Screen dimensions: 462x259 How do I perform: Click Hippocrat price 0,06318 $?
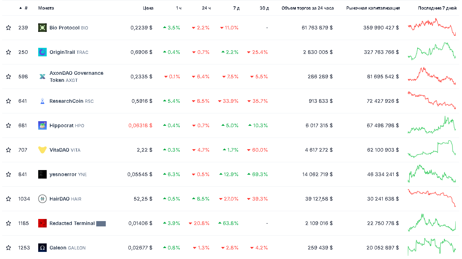[x=140, y=125]
